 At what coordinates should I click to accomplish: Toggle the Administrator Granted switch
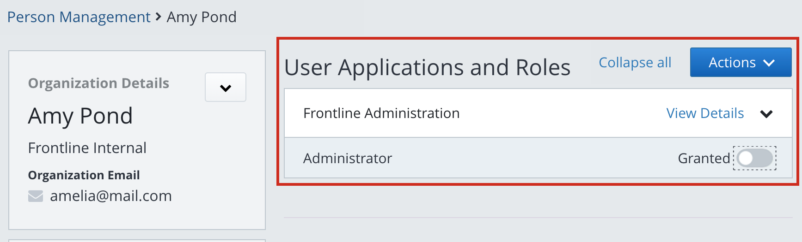754,159
